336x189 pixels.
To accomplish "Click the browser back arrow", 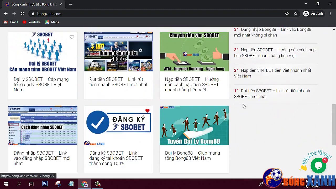I will pyautogui.click(x=6, y=14).
